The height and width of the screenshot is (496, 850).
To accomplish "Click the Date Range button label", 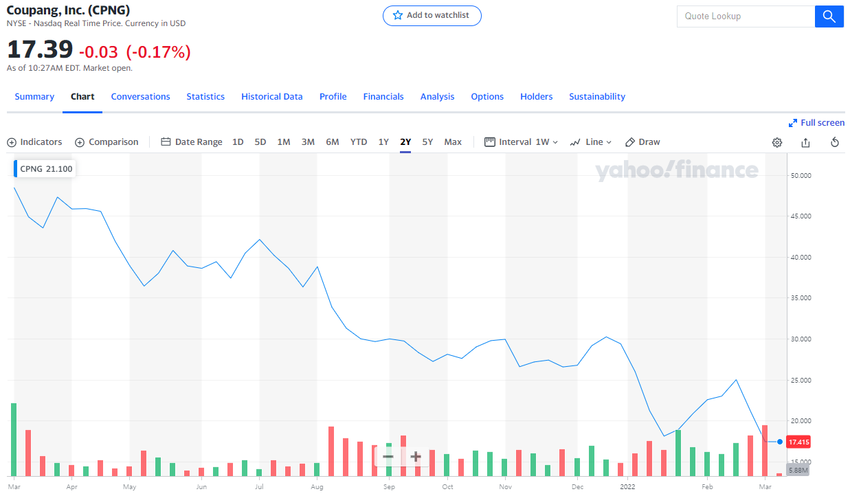I will pos(199,142).
